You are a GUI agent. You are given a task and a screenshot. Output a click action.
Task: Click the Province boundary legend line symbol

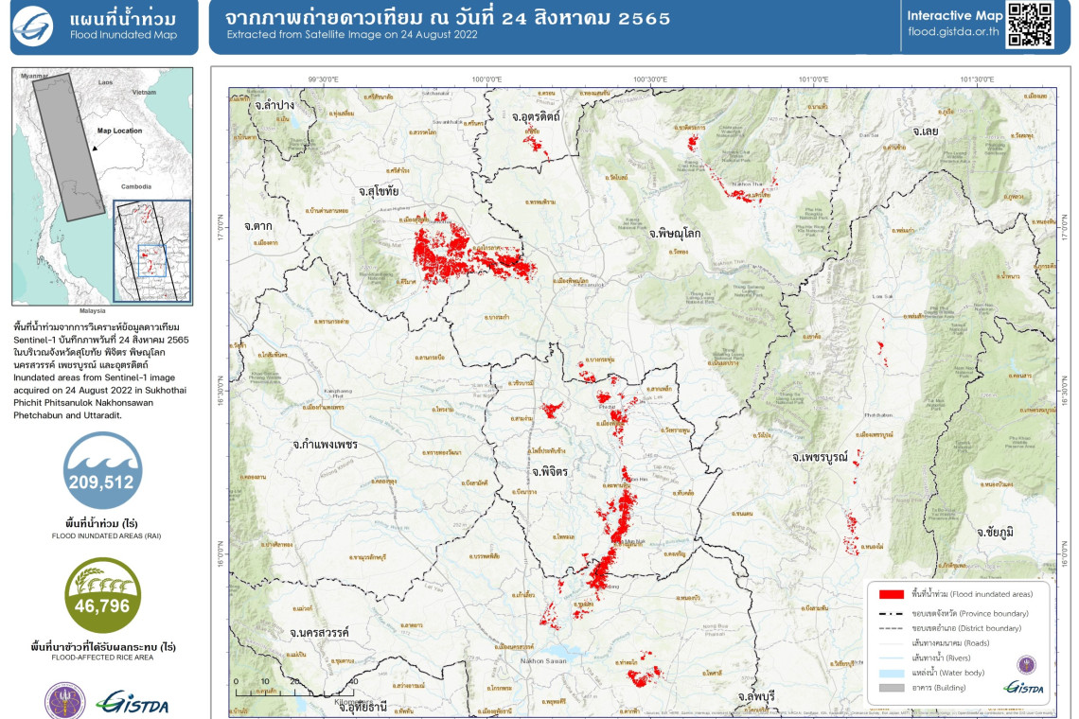[x=891, y=614]
